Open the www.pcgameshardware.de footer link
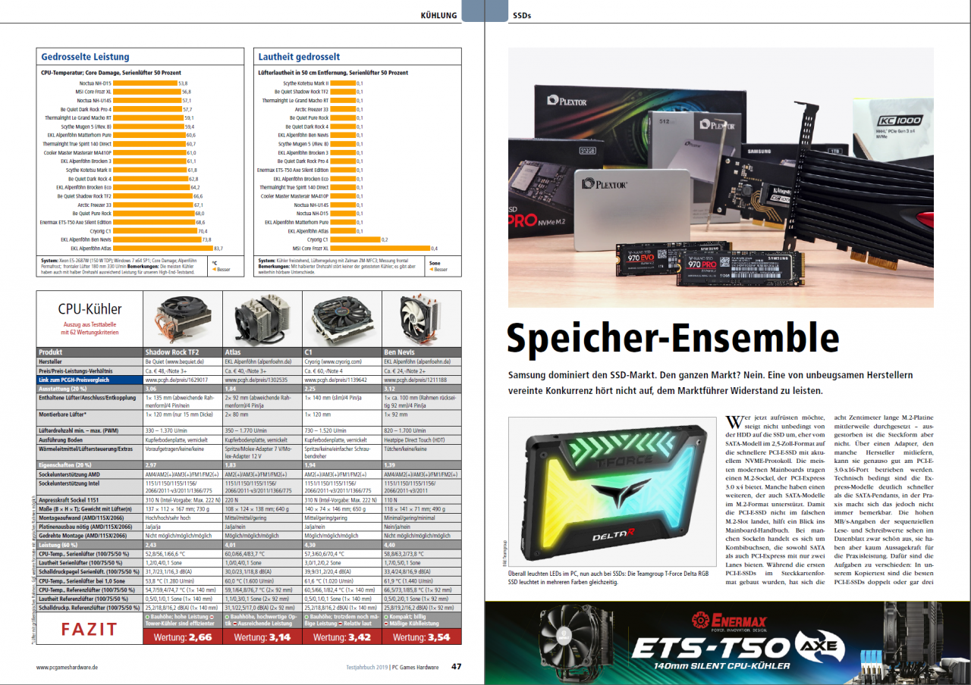This screenshot has width=971, height=685. click(67, 668)
